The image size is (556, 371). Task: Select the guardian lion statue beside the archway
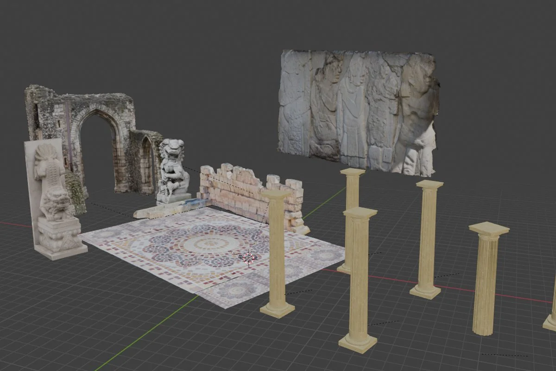coord(173,173)
